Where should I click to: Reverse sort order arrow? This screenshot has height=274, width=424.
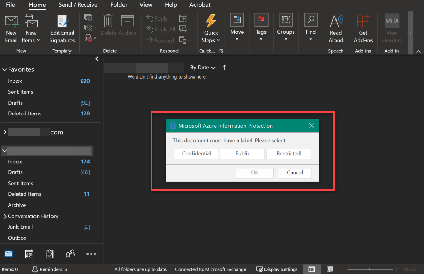225,67
